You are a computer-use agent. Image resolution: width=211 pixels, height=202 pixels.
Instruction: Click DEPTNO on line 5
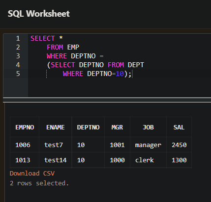click(x=99, y=74)
